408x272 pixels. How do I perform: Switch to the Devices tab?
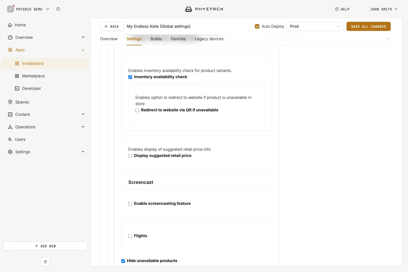tap(178, 39)
